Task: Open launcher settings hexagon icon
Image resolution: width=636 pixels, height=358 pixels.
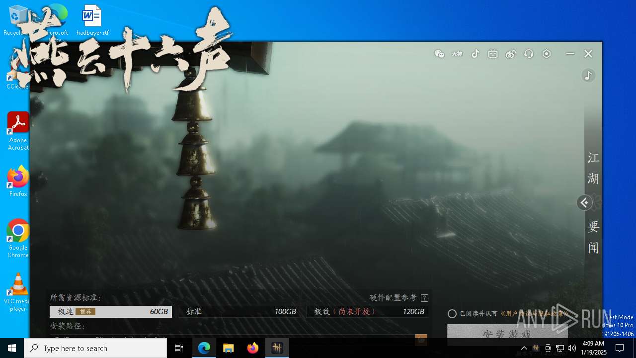Action: point(547,54)
